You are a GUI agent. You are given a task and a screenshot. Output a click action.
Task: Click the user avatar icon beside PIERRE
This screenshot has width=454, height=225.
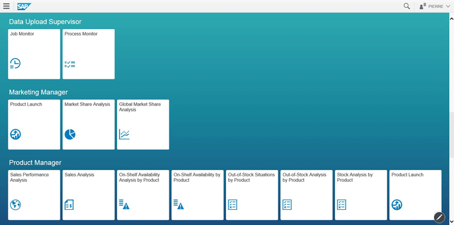[422, 6]
